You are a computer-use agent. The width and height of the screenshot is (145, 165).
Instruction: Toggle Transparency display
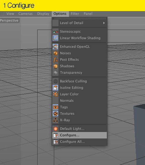[x=79, y=72]
